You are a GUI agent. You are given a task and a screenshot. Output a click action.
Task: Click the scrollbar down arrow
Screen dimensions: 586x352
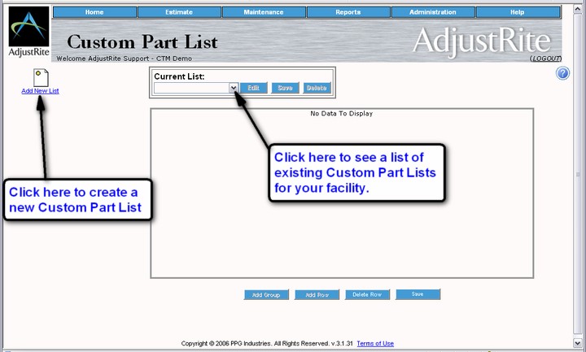click(x=577, y=343)
